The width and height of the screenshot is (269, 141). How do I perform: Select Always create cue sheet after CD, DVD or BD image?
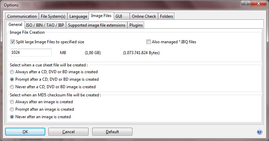click(x=12, y=72)
